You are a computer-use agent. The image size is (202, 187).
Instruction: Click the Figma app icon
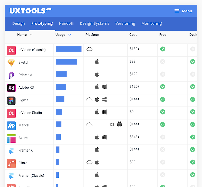point(11,101)
